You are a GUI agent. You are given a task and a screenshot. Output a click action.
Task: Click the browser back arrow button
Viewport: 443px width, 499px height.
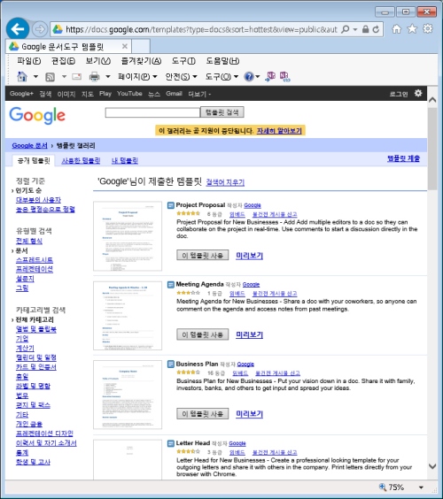(18, 29)
